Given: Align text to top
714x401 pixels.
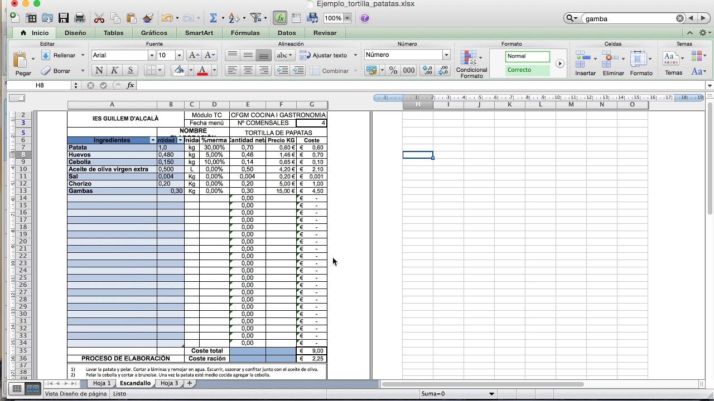Looking at the screenshot, I should point(233,55).
